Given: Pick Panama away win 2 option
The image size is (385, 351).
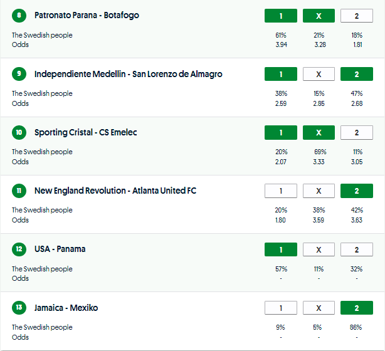Looking at the screenshot, I should pyautogui.click(x=357, y=249).
